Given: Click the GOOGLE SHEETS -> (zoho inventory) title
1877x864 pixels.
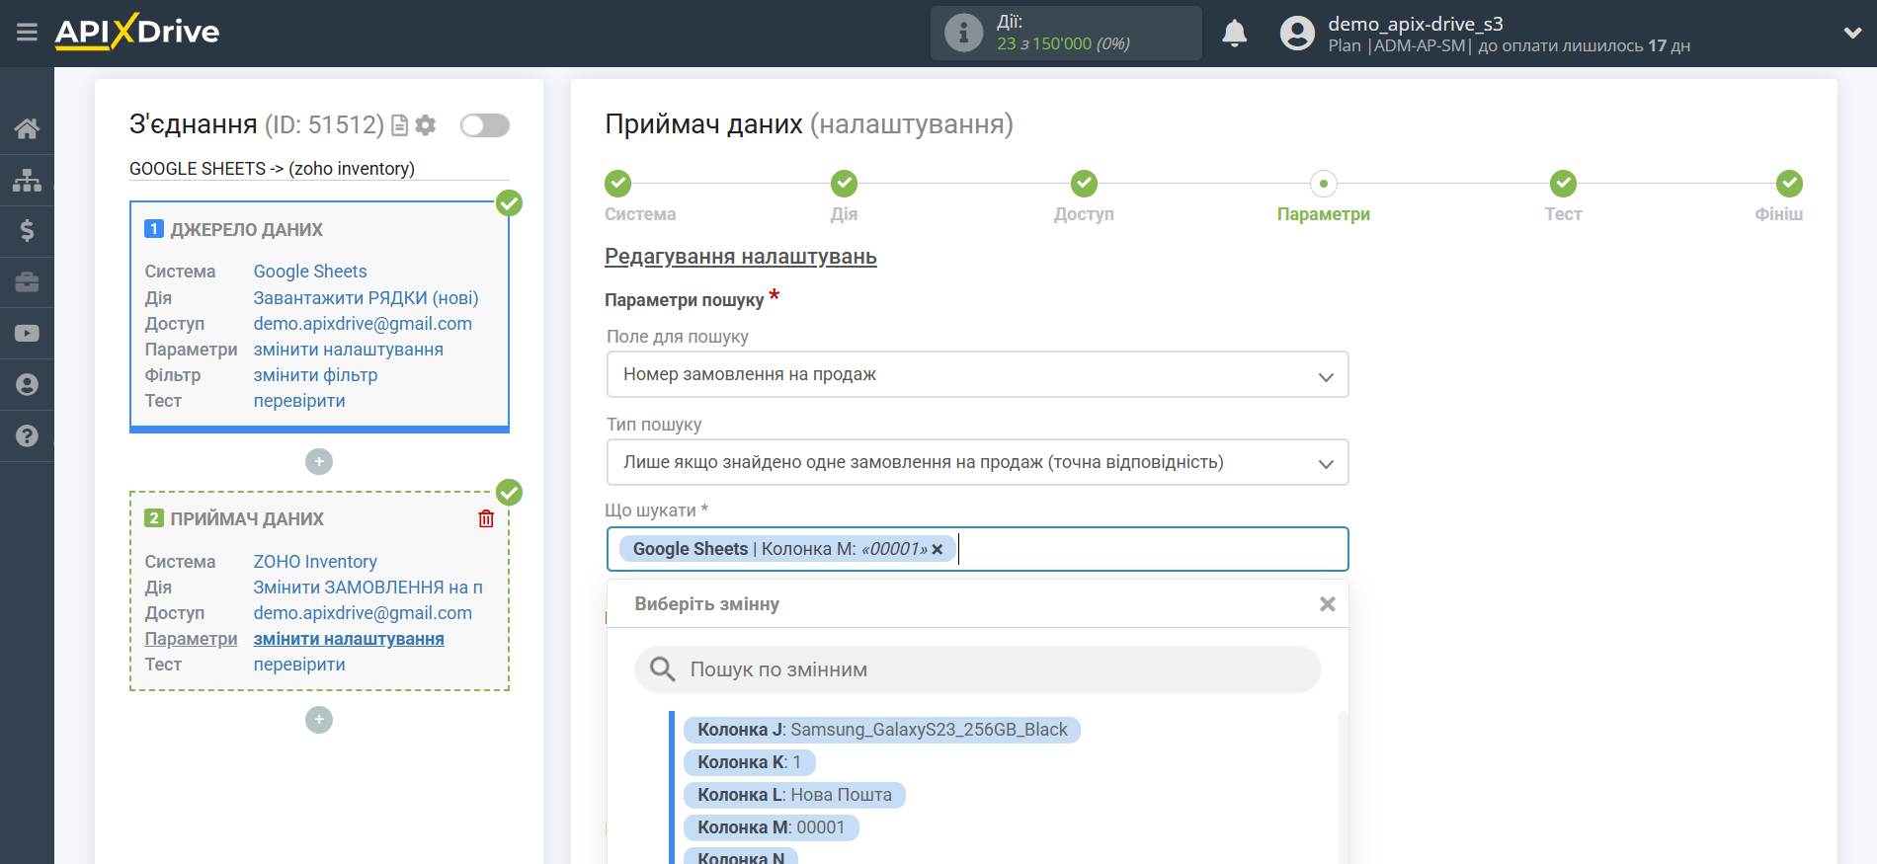Looking at the screenshot, I should 272,169.
